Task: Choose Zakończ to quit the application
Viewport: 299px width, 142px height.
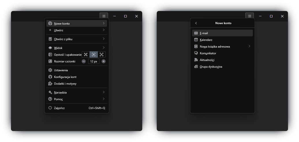Action: [x=59, y=108]
